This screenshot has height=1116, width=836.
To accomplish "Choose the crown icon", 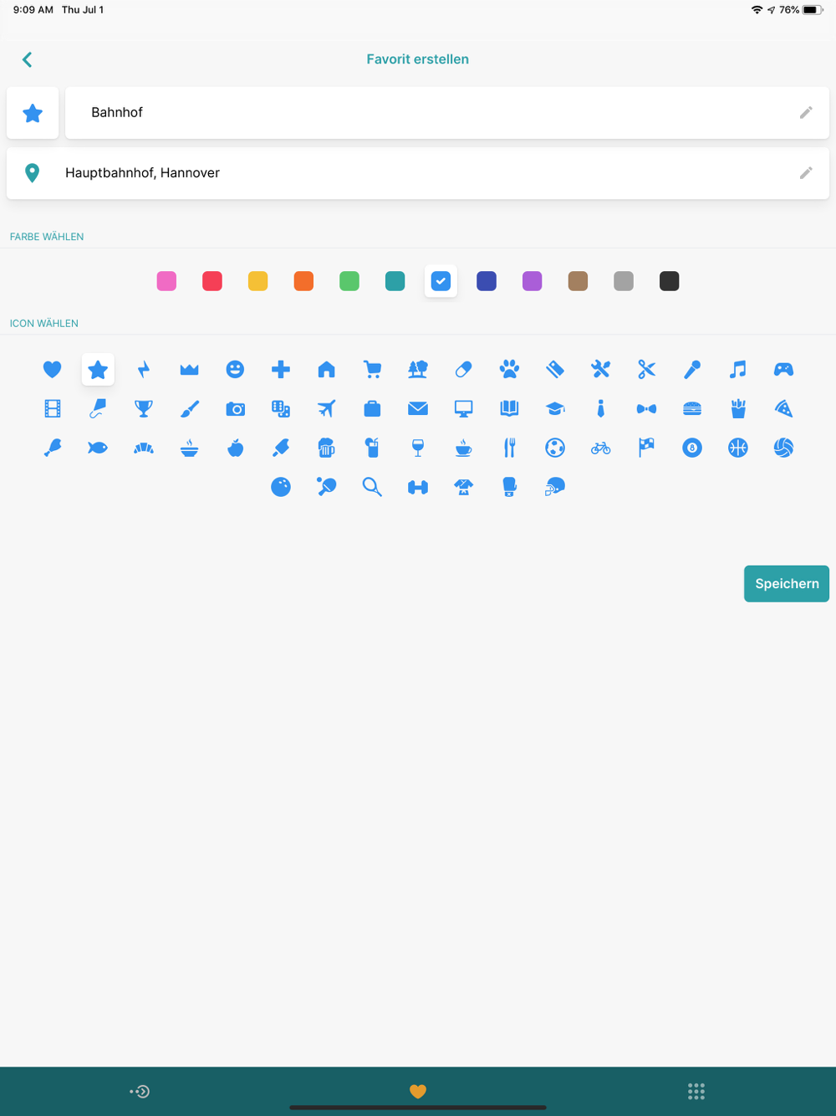I will point(190,369).
